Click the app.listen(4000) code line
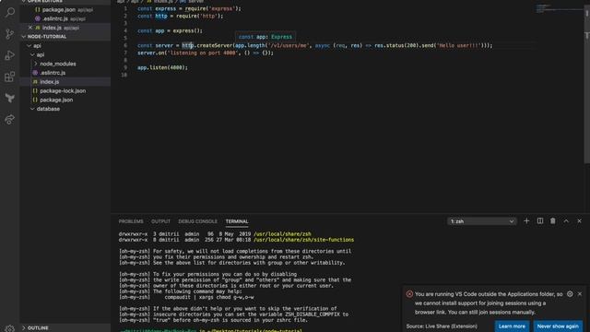Viewport: 590px width, 332px height. tap(162, 67)
